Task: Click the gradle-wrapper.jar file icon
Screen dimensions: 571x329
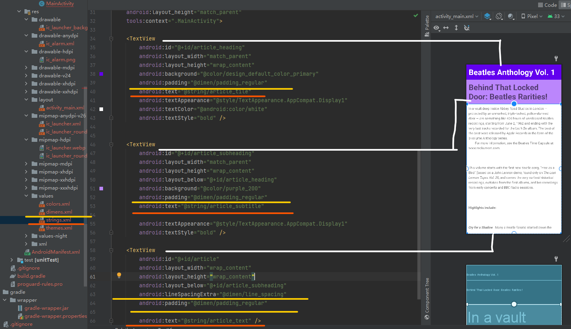Action: [20, 308]
